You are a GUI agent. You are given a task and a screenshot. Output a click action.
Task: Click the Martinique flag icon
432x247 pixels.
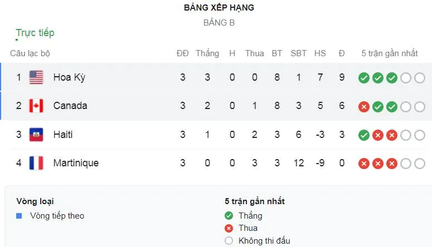(36, 163)
